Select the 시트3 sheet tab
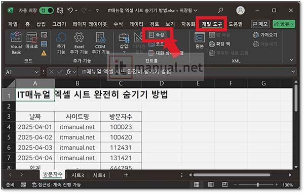Image resolution: width=304 pixels, height=193 pixels. (x=78, y=175)
